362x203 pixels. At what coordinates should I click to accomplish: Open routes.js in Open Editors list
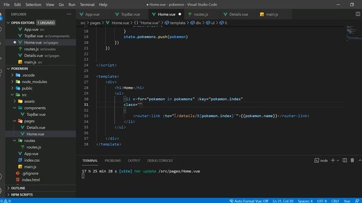41,49
